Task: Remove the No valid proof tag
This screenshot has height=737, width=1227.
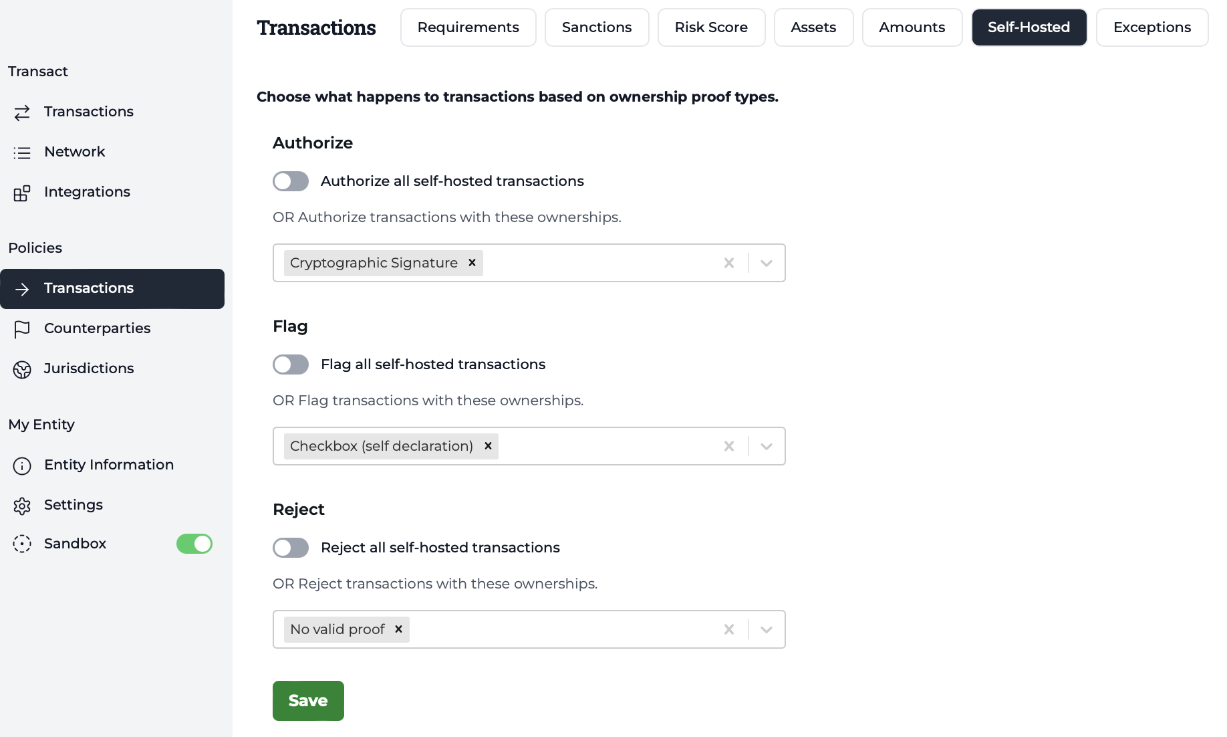Action: point(398,629)
